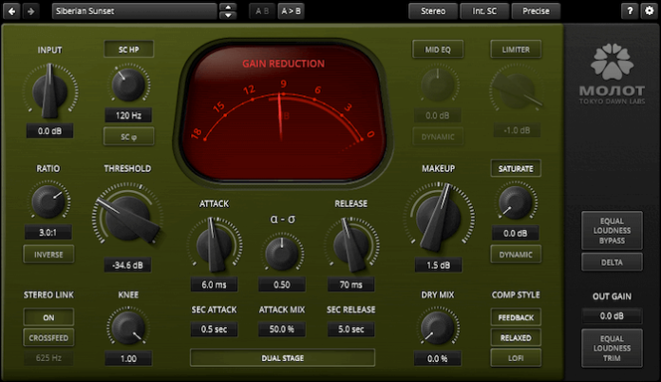Click the 120 Hz sidechain frequency field

[x=128, y=115]
